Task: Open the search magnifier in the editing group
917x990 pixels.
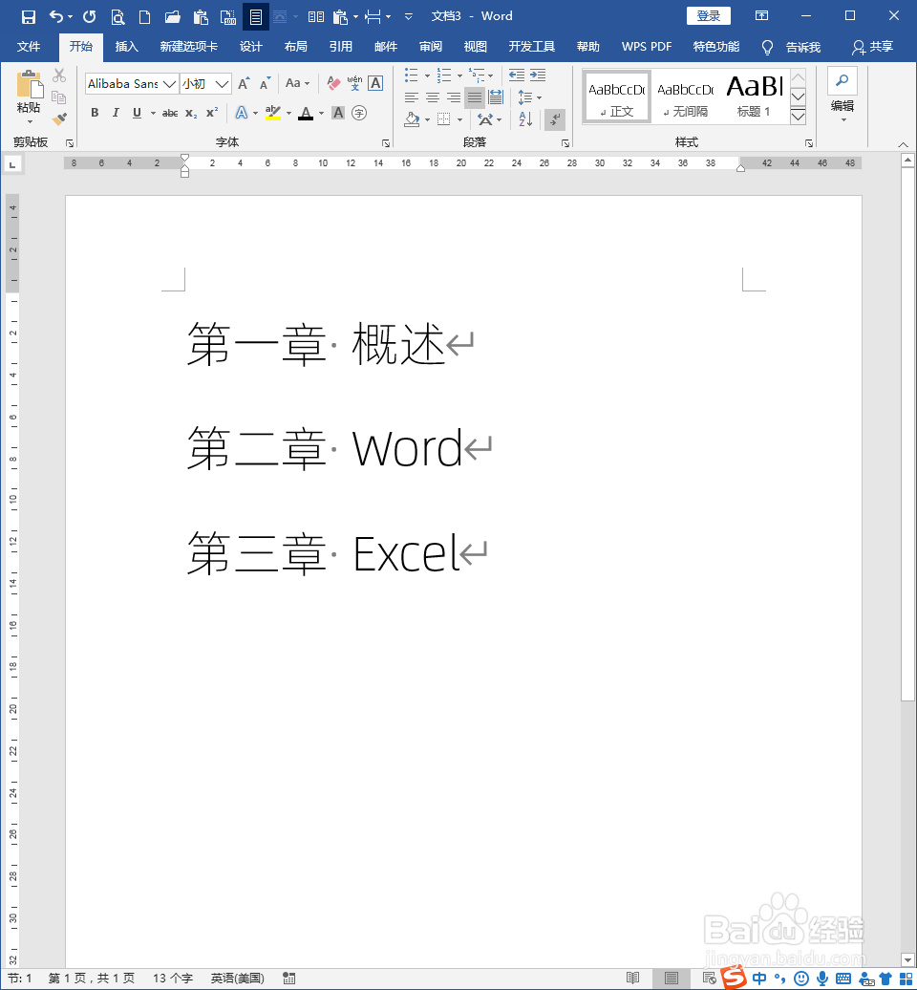Action: [x=842, y=81]
